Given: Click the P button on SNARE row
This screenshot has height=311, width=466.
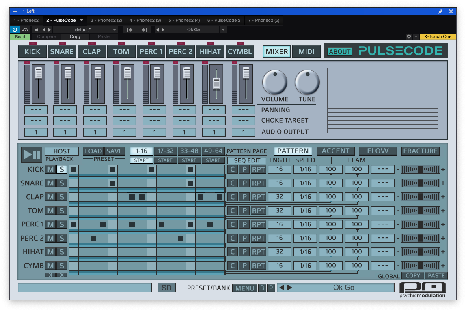Looking at the screenshot, I should 244,183.
